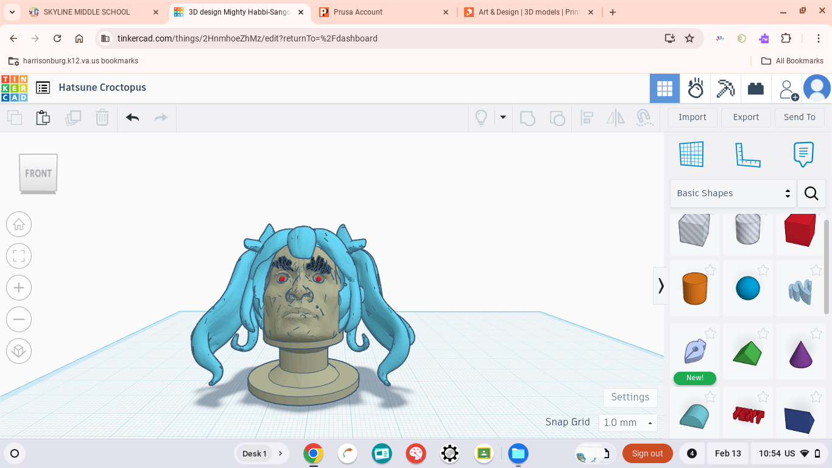The width and height of the screenshot is (832, 468).
Task: Open the Tinkercad logo home link
Action: [14, 88]
